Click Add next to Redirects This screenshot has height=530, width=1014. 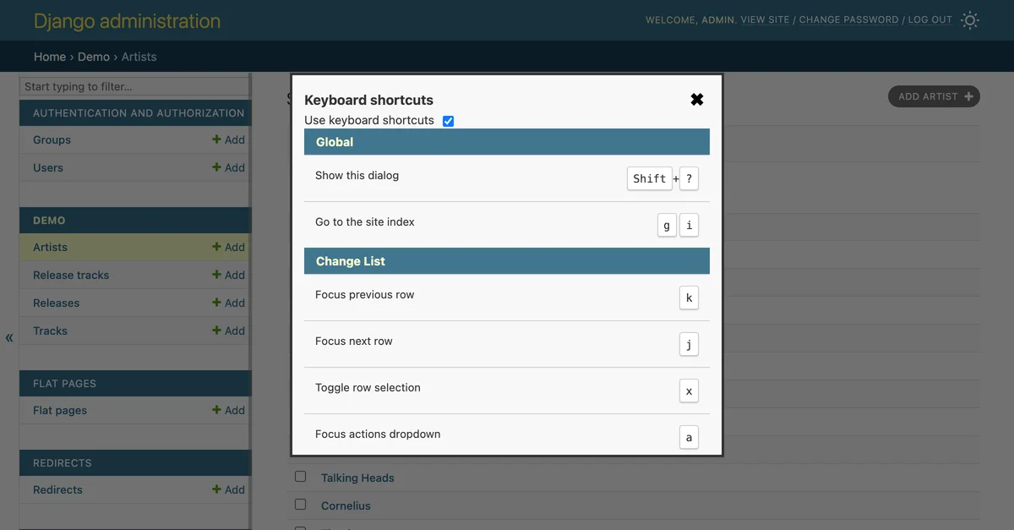(x=229, y=489)
